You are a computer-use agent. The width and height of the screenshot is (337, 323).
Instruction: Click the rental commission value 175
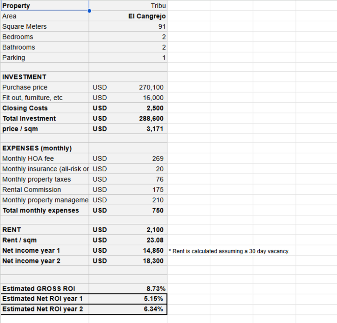128,189
